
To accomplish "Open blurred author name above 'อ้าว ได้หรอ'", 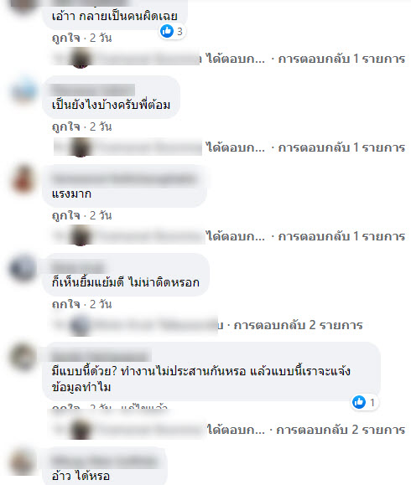I will pos(105,461).
